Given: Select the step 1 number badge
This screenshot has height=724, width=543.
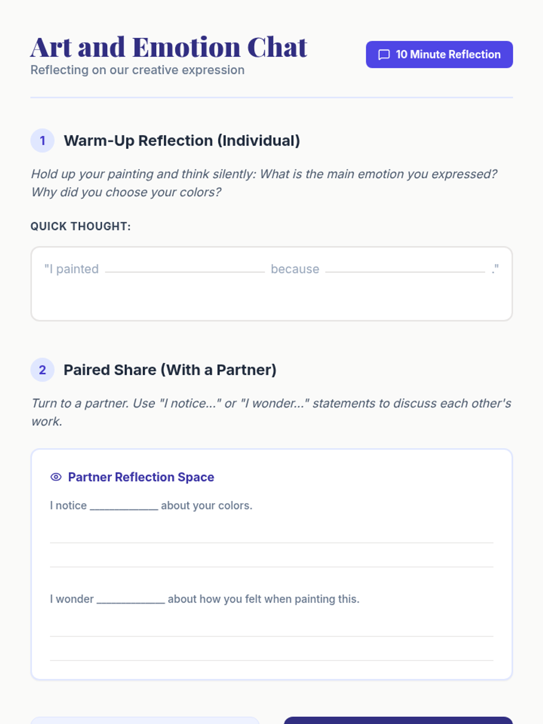Looking at the screenshot, I should [x=43, y=141].
